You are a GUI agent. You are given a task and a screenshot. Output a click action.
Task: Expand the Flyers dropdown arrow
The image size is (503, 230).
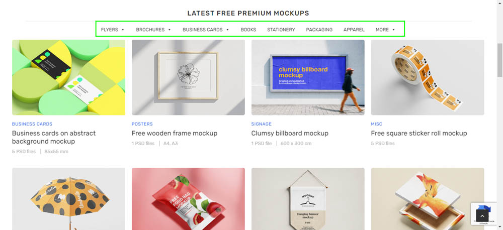pyautogui.click(x=123, y=30)
